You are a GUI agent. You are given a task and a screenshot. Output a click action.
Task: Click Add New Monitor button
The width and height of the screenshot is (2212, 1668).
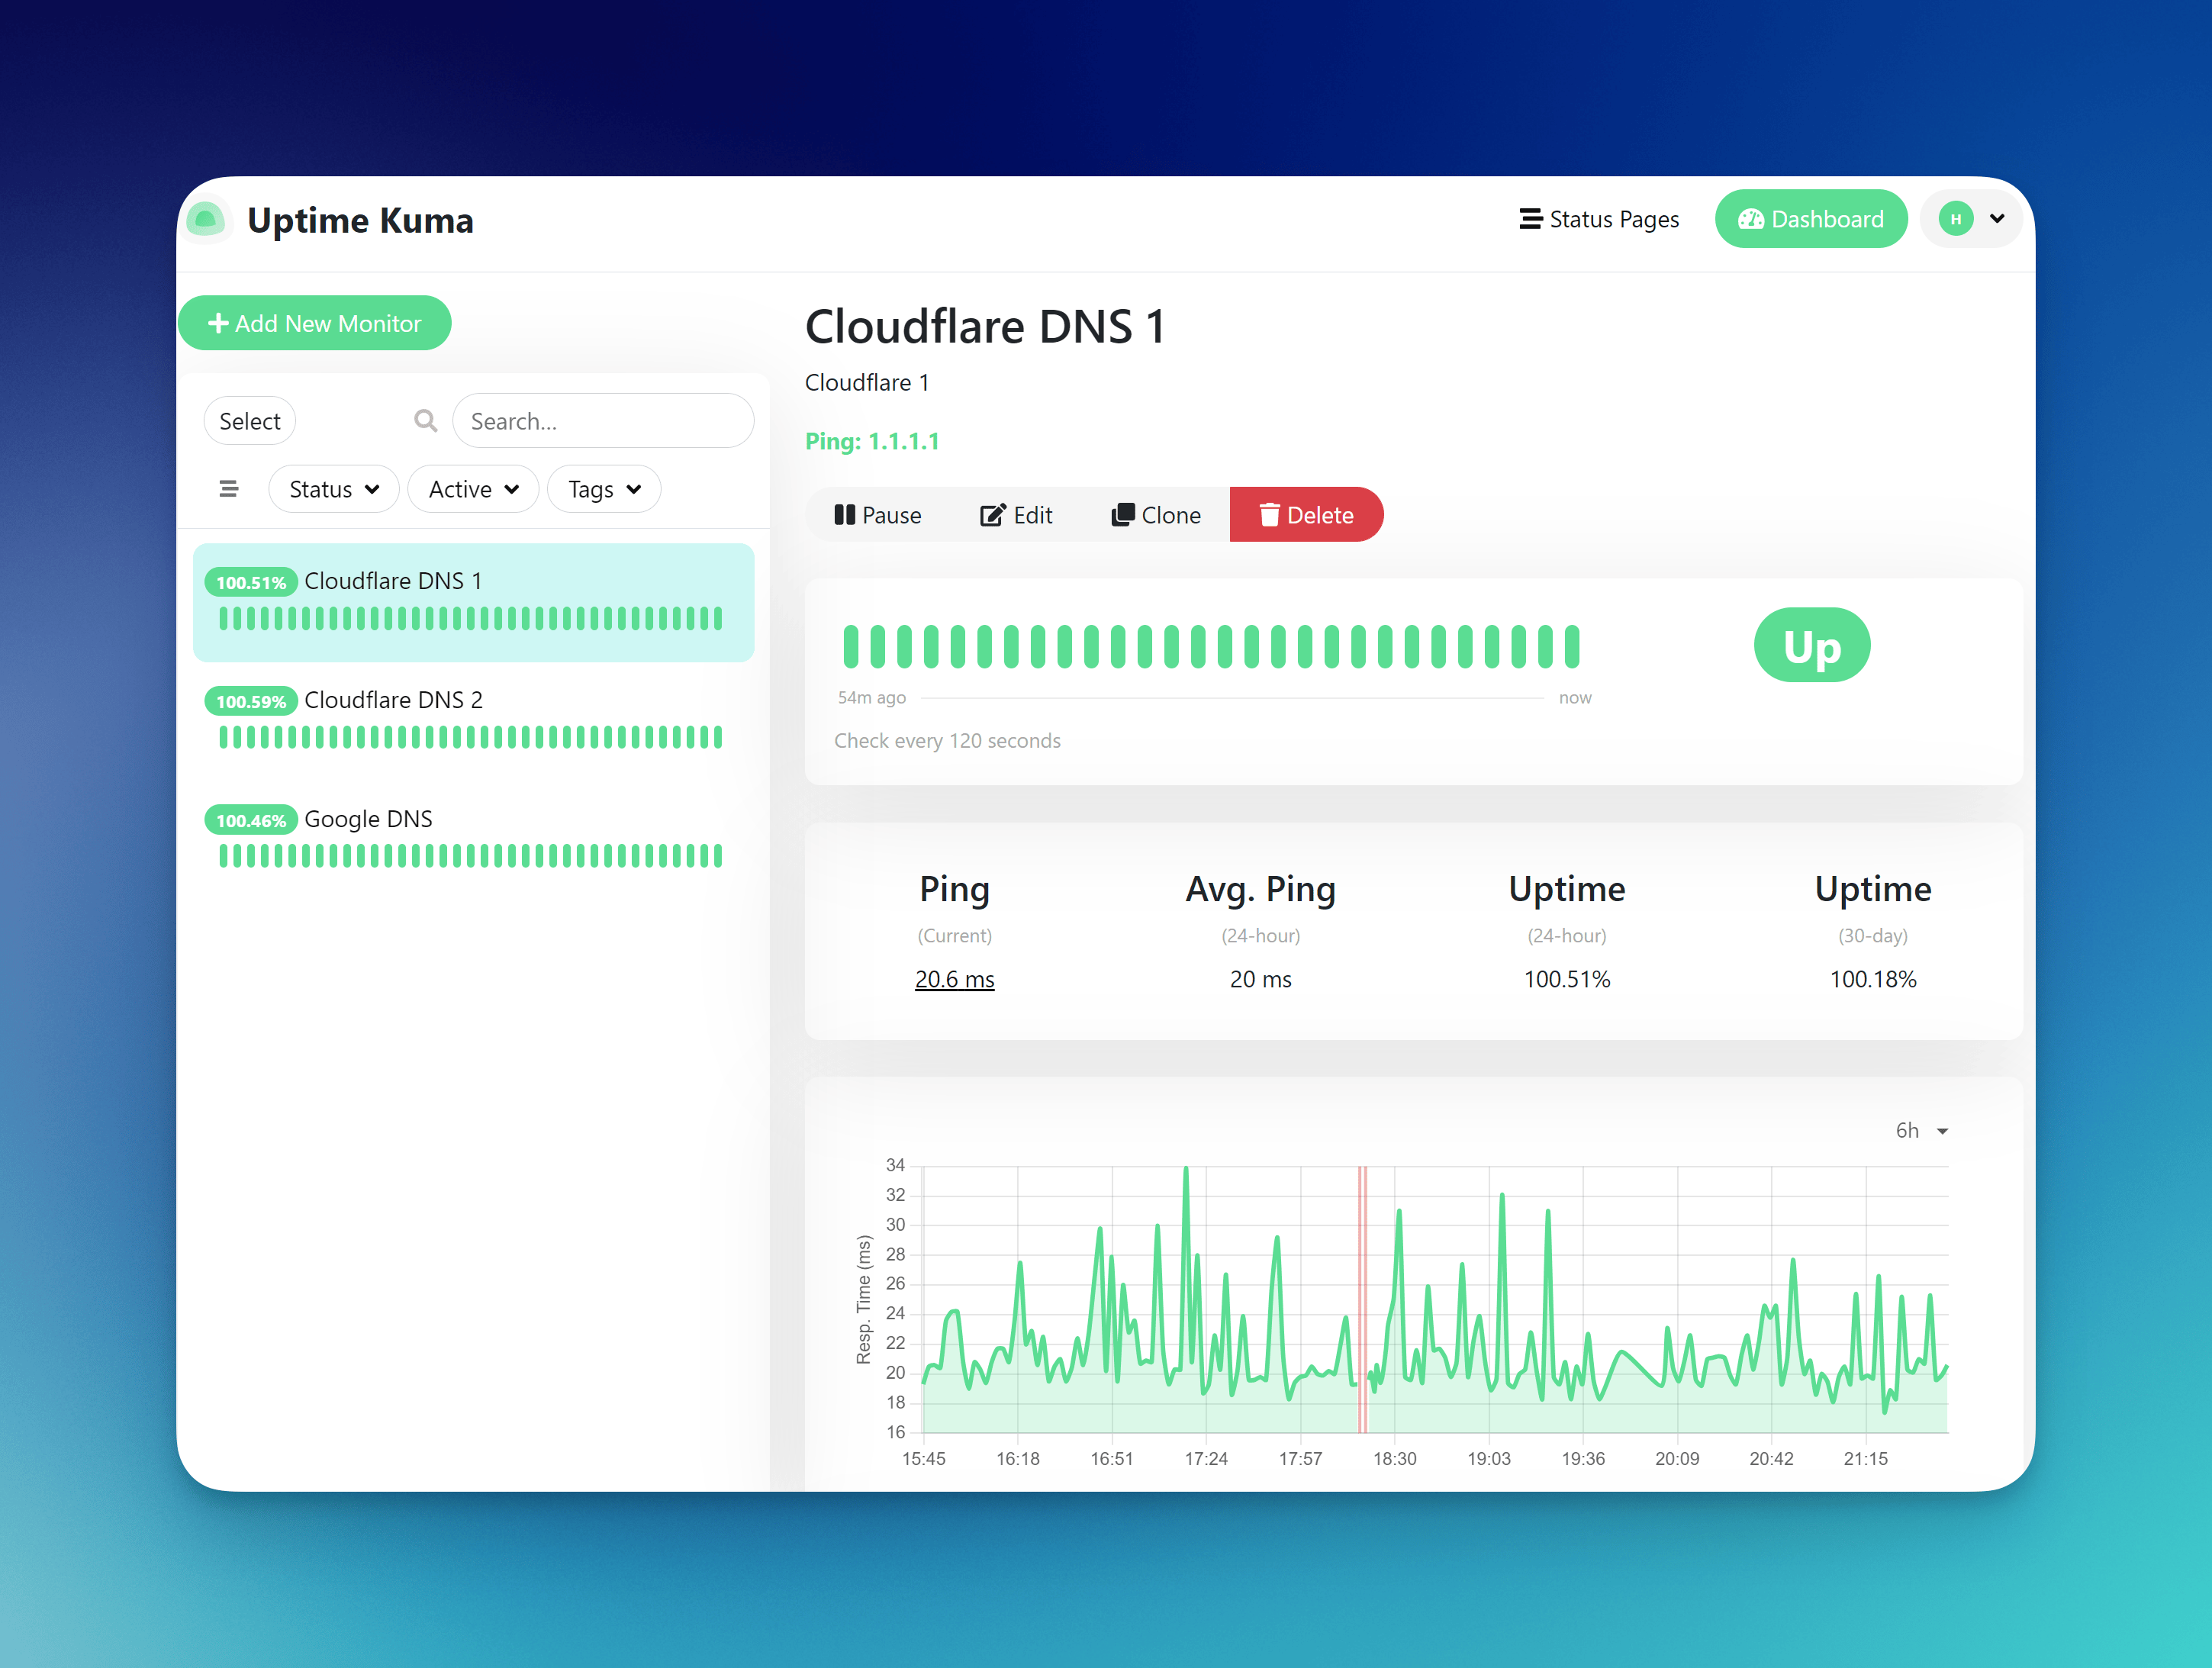point(314,323)
